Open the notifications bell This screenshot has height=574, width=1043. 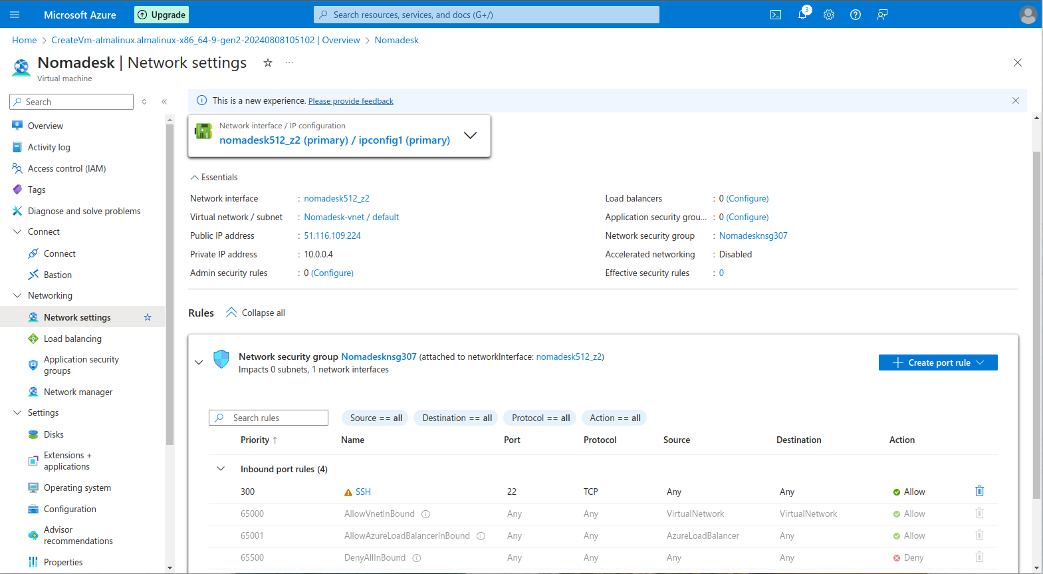pos(802,15)
